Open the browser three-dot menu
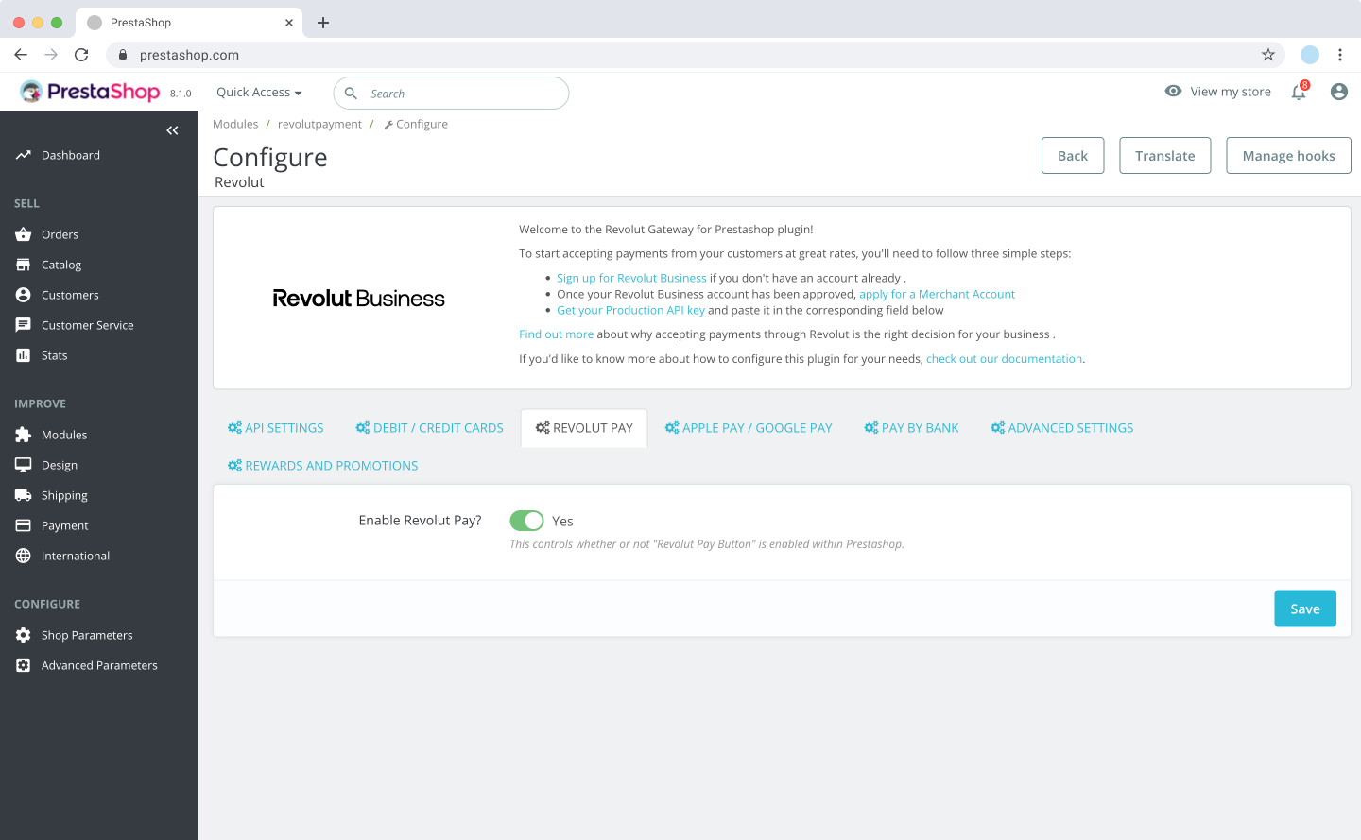The image size is (1361, 840). click(1340, 55)
